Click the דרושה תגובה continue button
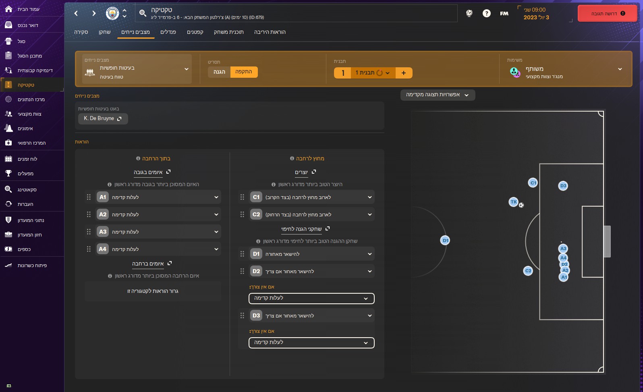This screenshot has height=392, width=643. tap(608, 13)
